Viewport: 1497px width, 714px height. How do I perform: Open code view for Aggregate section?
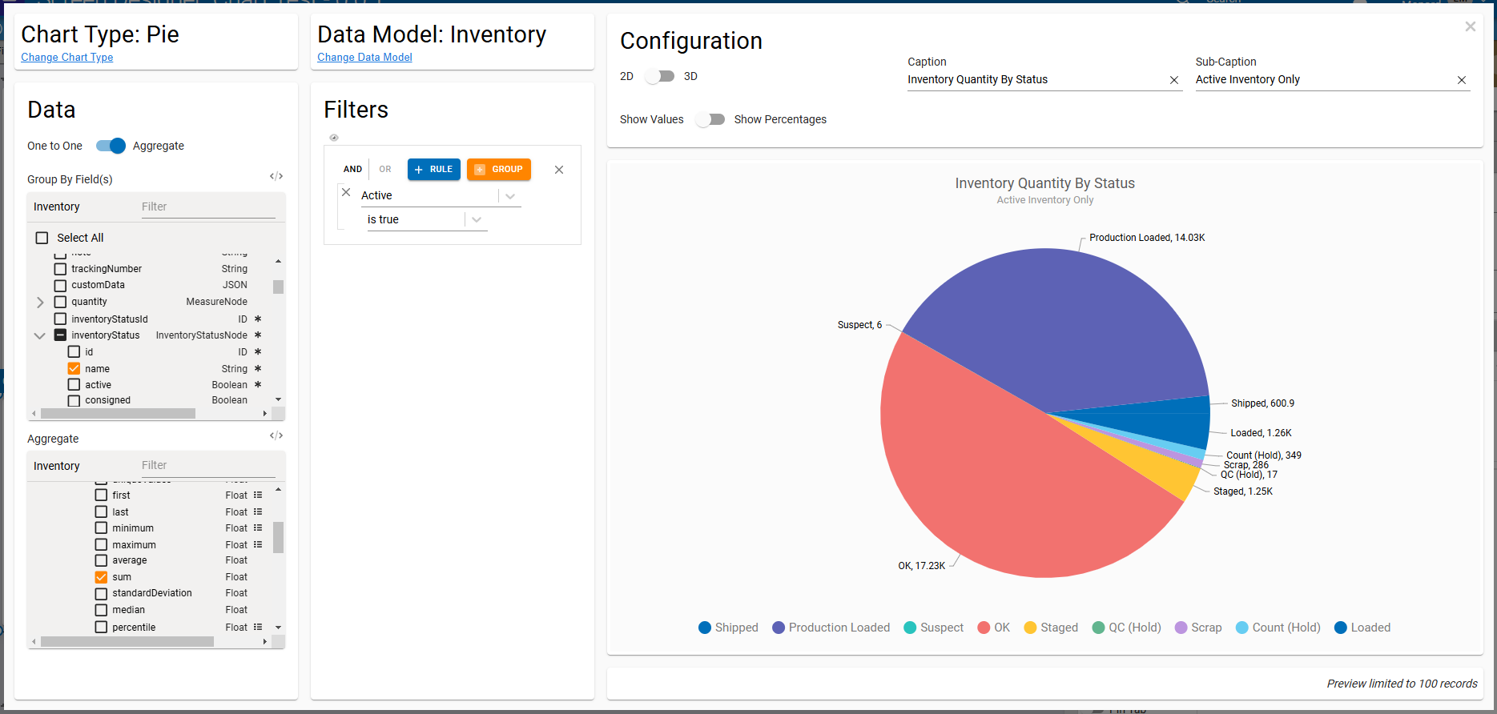pos(276,435)
